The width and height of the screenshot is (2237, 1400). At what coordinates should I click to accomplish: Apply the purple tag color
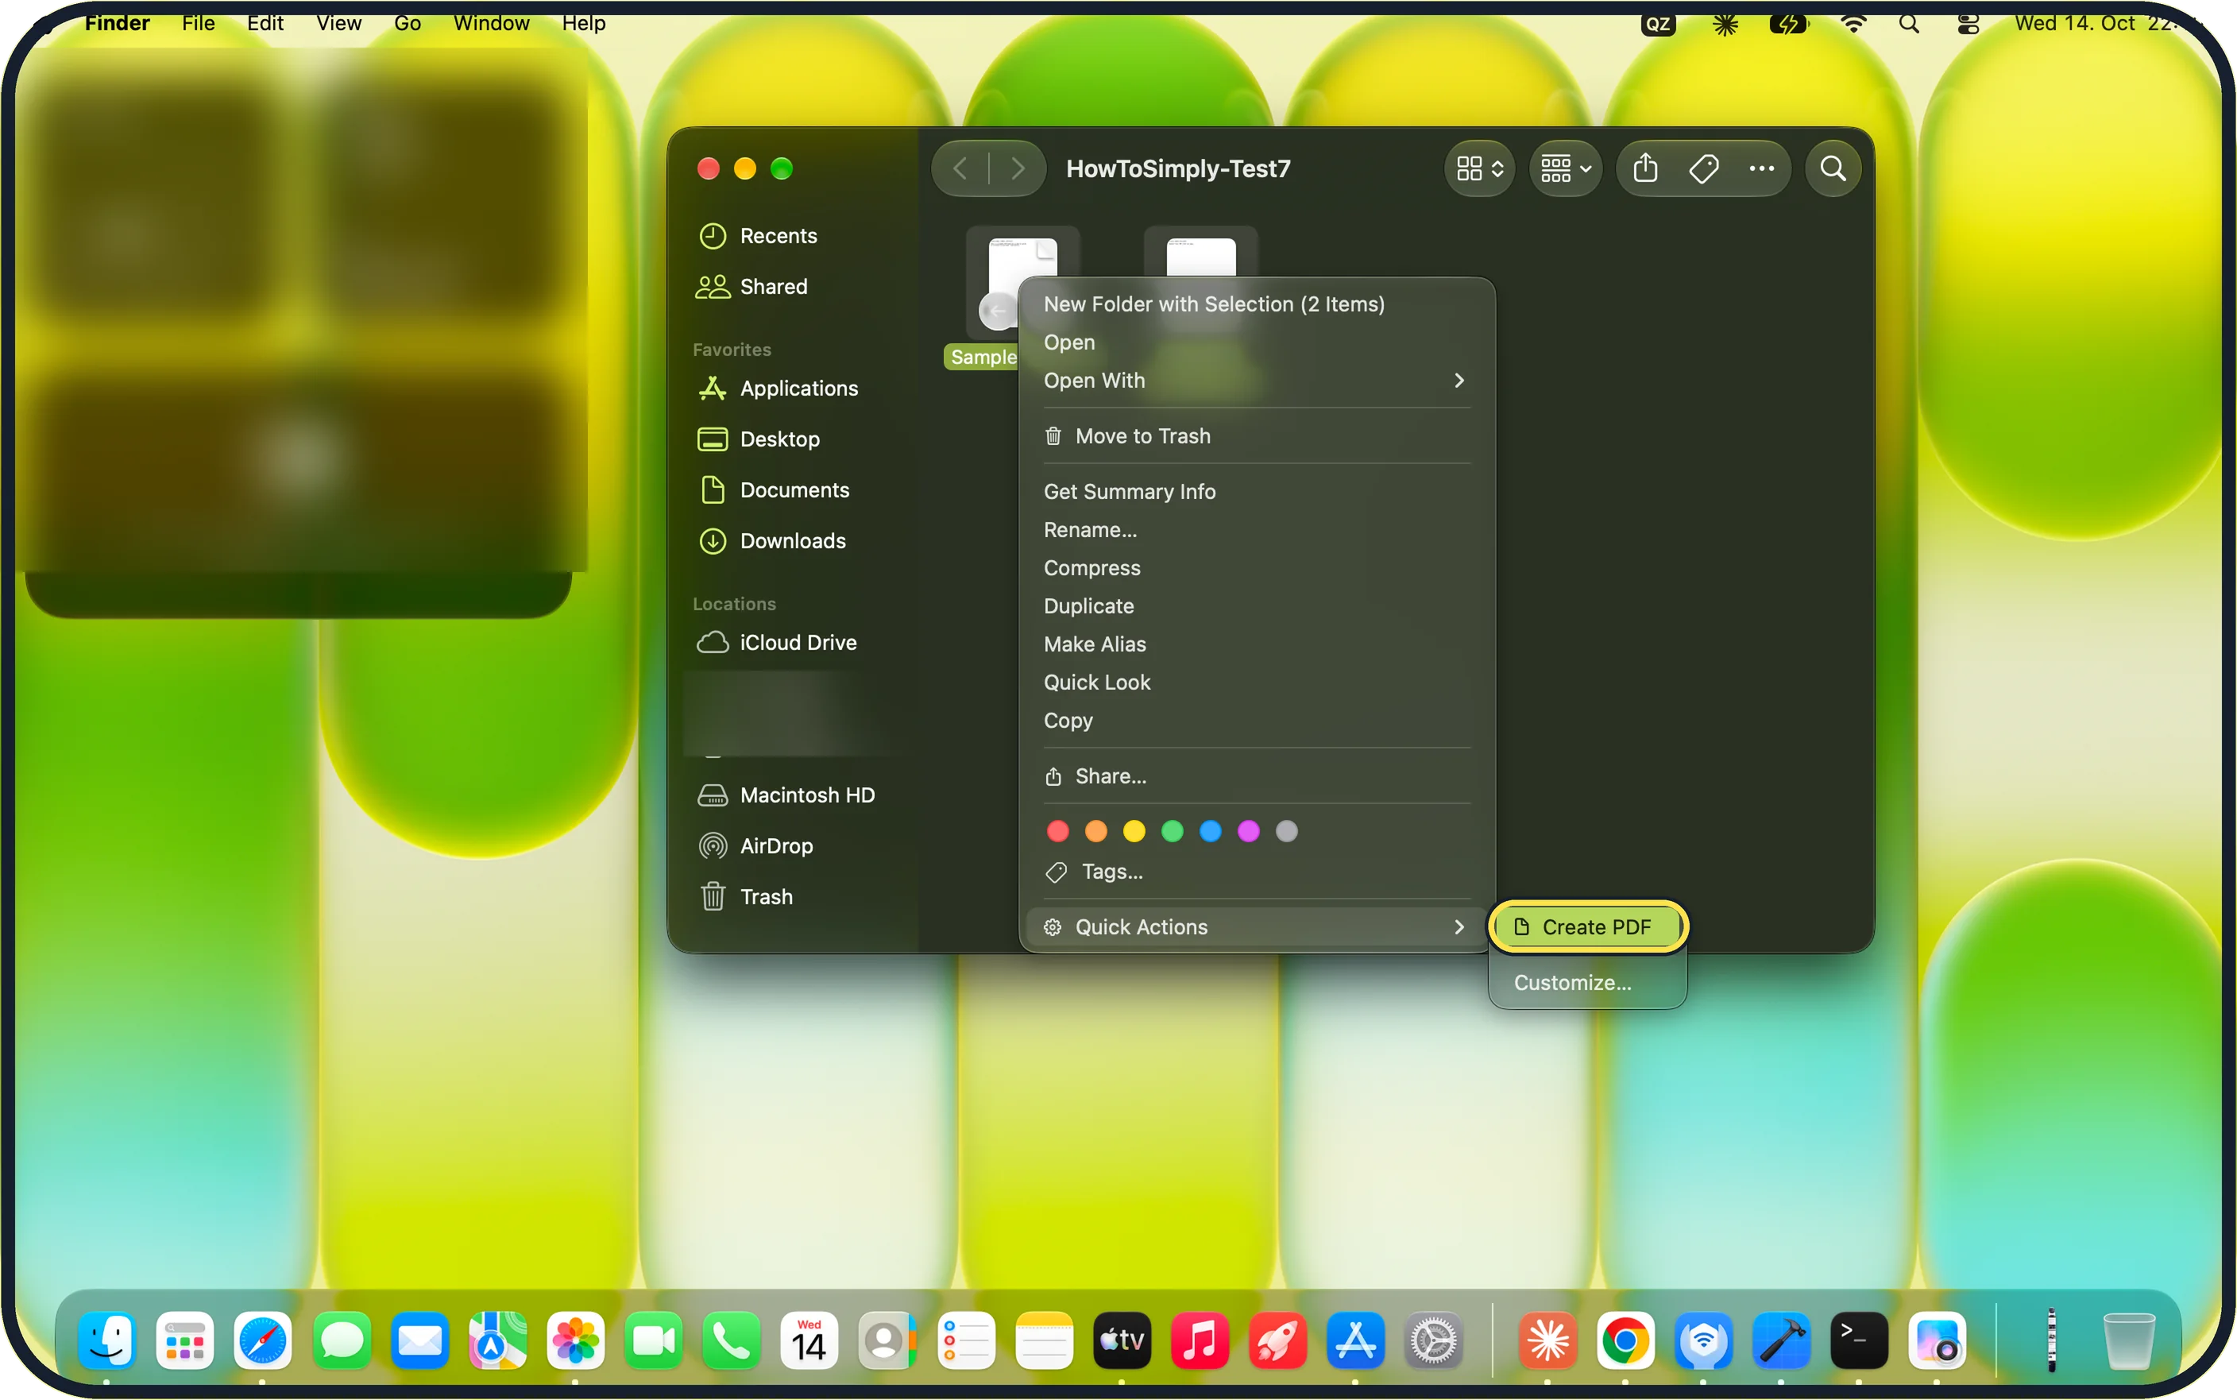click(x=1248, y=831)
